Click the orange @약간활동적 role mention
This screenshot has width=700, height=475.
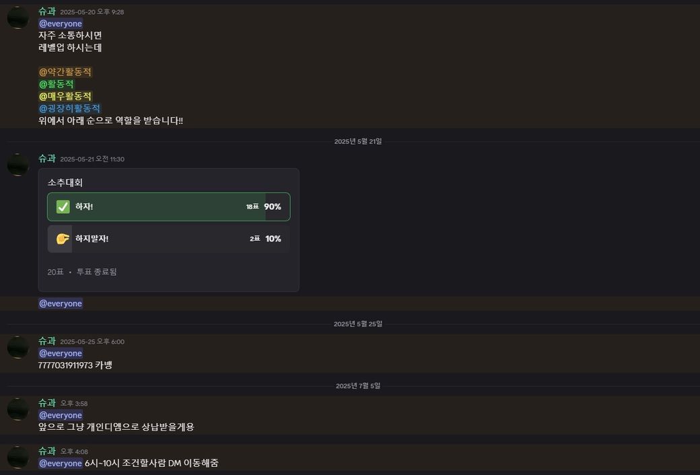point(65,72)
